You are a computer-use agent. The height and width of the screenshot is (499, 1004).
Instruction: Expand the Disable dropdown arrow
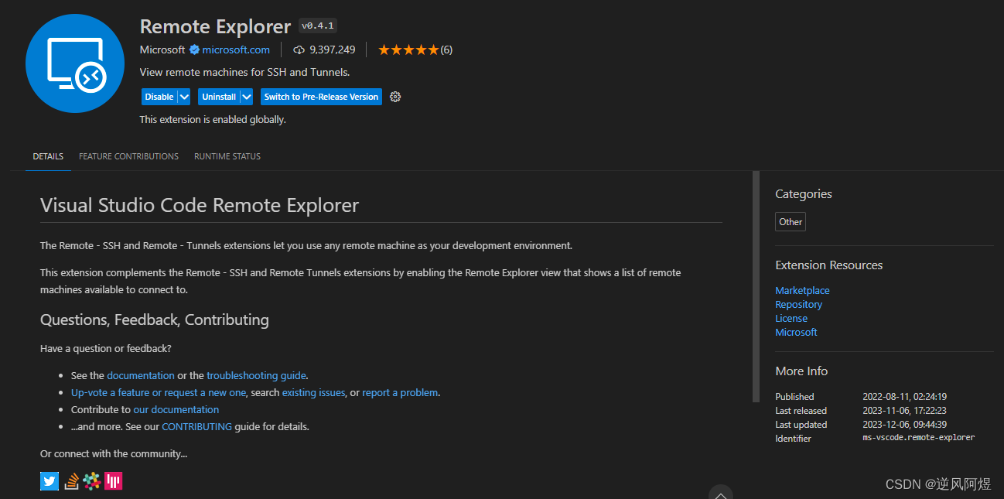(x=184, y=97)
